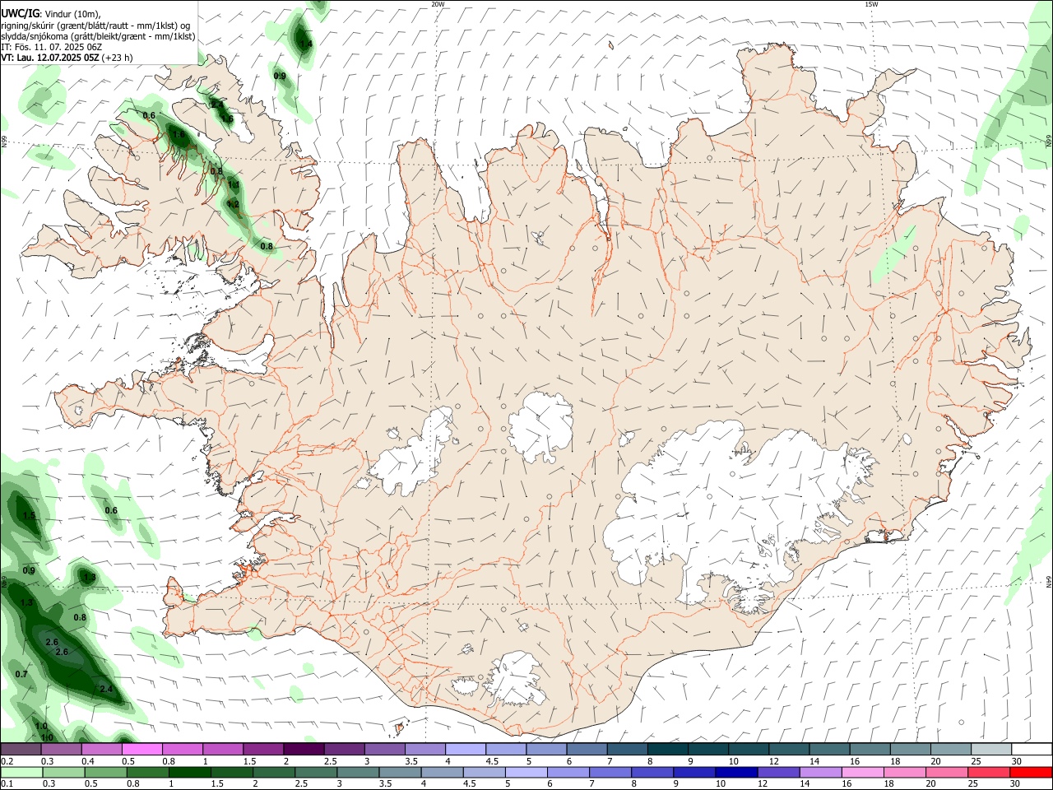Choose the bright magenta 0.5 swatch in the upper scale
1053x790 pixels.
(x=141, y=749)
